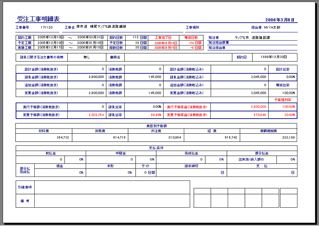Click the 引継事項 label cell
The image size is (319, 226).
click(x=25, y=187)
